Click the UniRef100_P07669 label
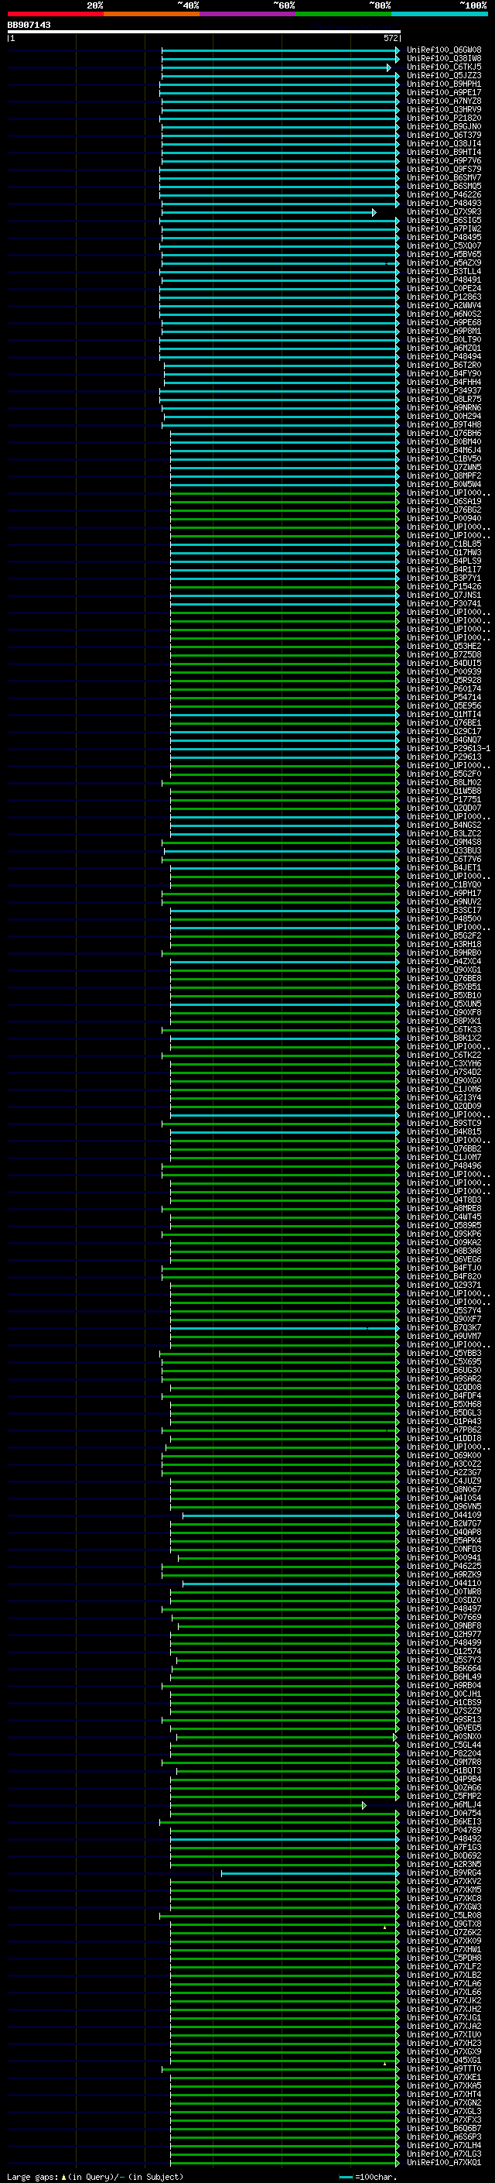Screen dimensions: 495x2183 tap(443, 1618)
